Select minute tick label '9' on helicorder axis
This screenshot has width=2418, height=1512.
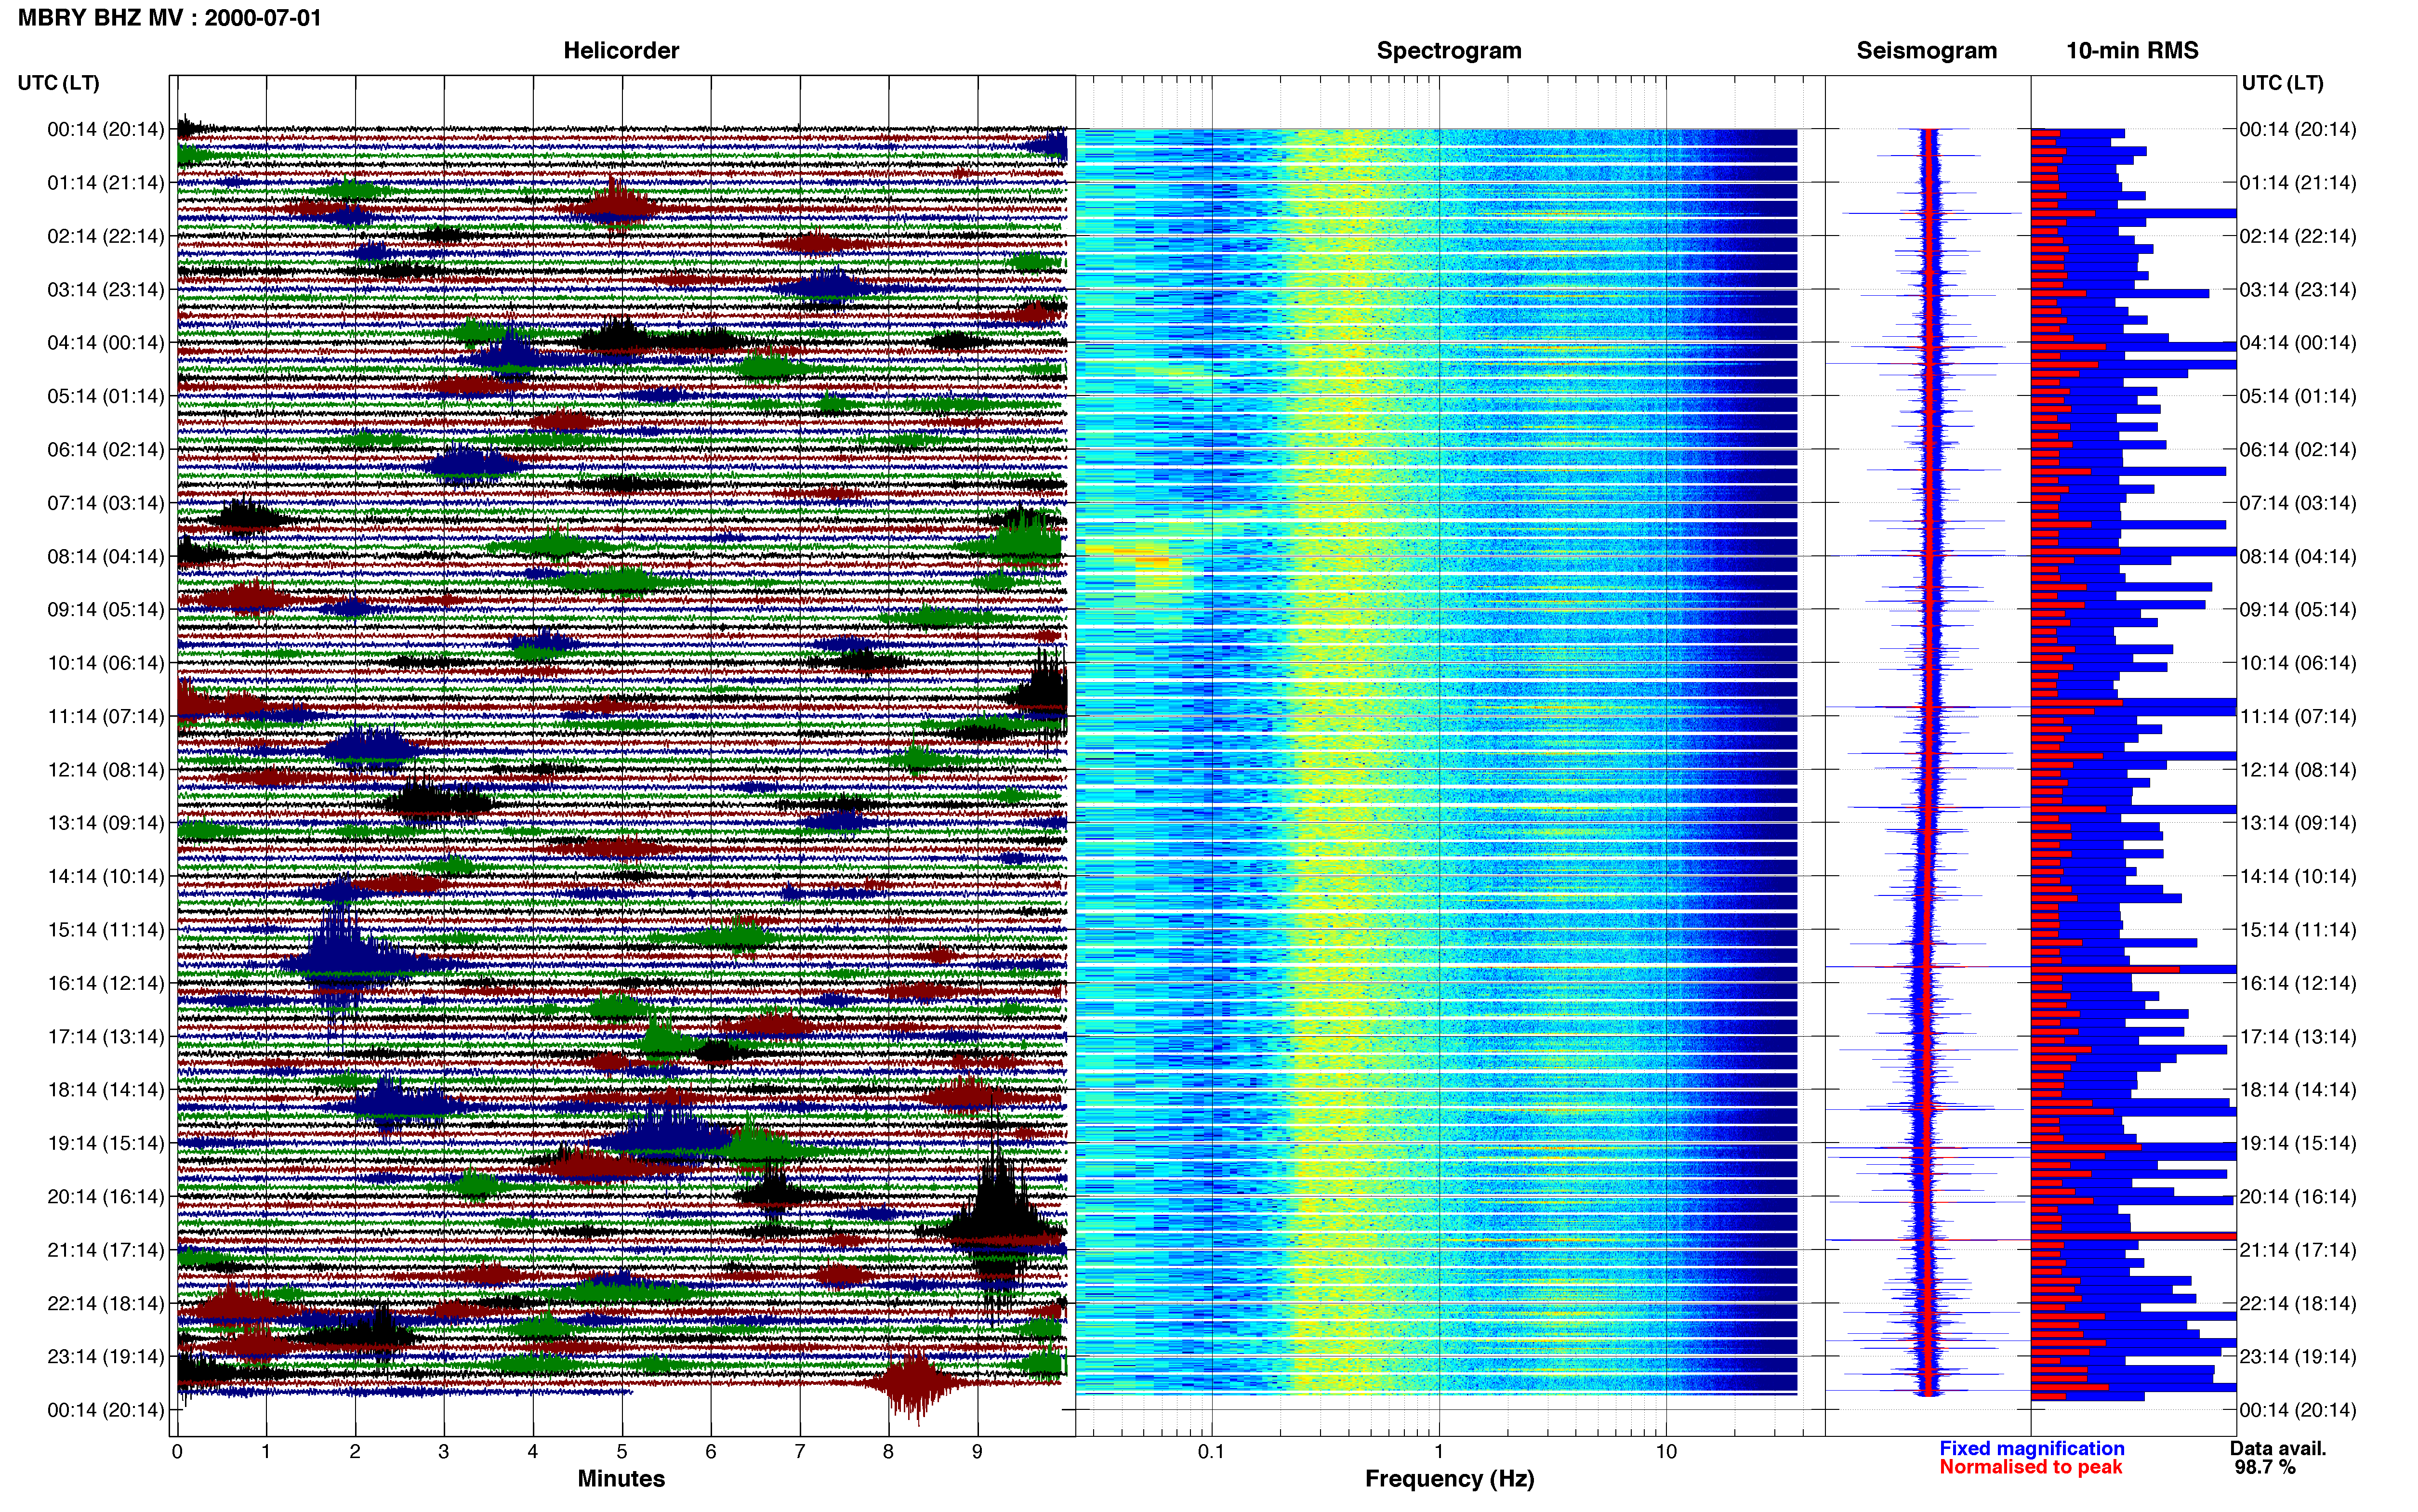point(977,1451)
